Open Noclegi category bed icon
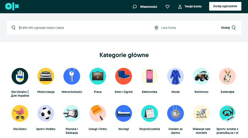The height and width of the screenshot is (138, 248). [x=124, y=113]
